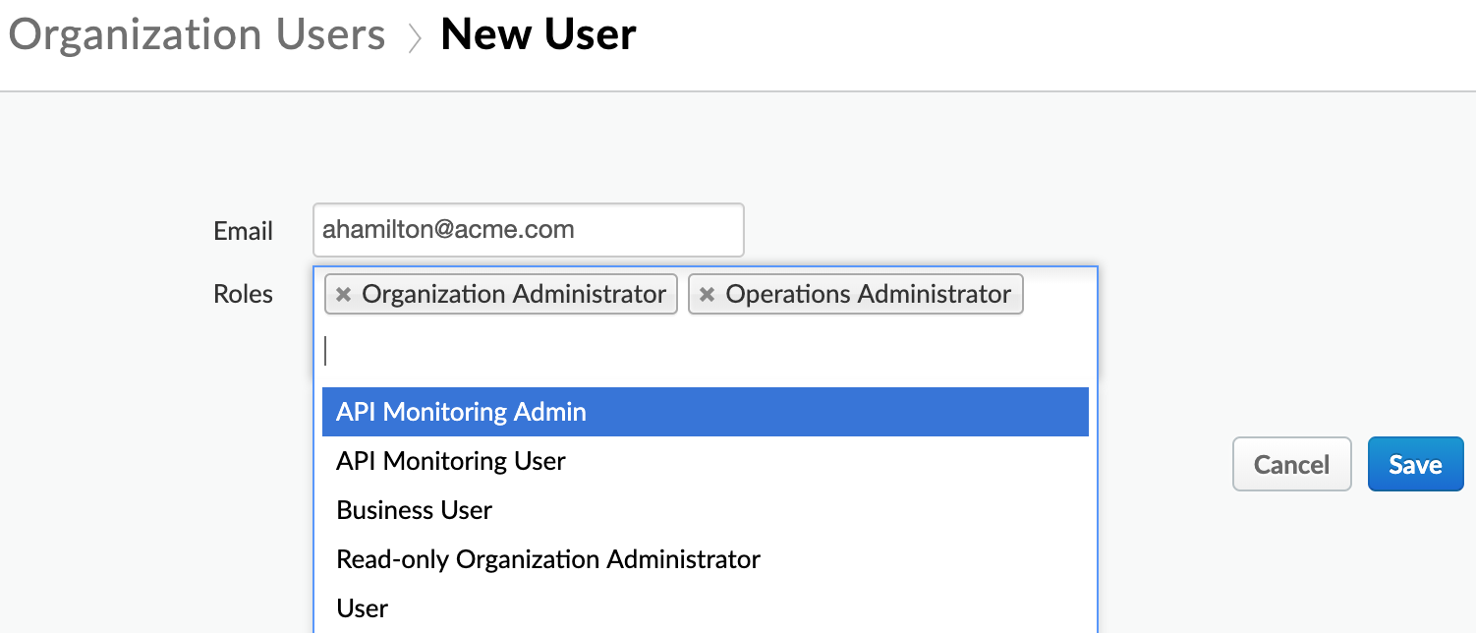1476x633 pixels.
Task: Choose Business User from the dropdown
Action: point(414,509)
